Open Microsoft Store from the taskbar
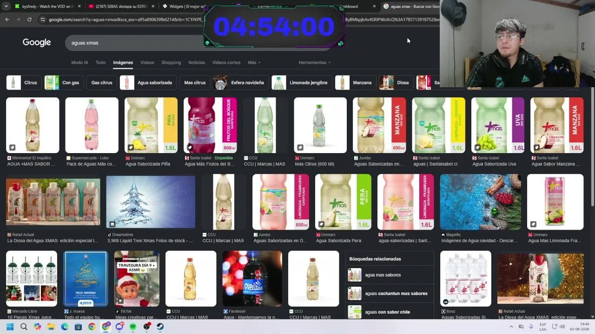The image size is (595, 334). point(78,327)
